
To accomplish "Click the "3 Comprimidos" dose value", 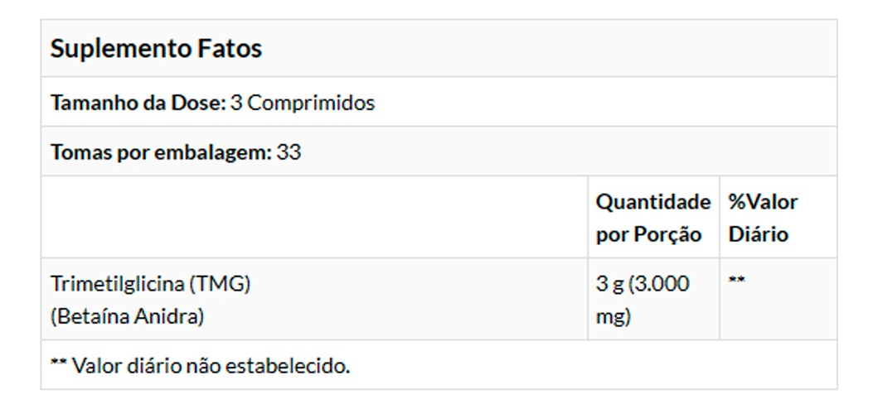I will click(303, 103).
